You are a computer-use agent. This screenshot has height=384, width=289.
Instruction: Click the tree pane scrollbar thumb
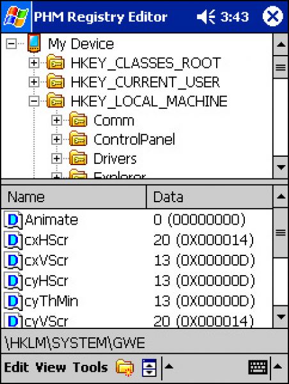coord(281,67)
